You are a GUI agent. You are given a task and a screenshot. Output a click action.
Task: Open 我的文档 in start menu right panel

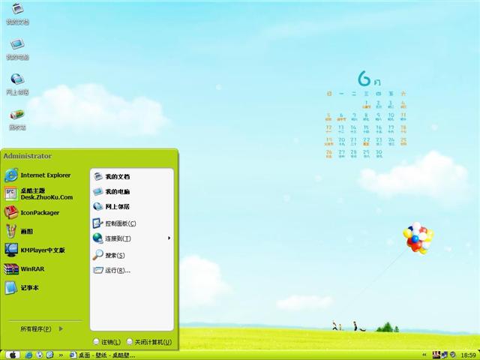pyautogui.click(x=112, y=177)
